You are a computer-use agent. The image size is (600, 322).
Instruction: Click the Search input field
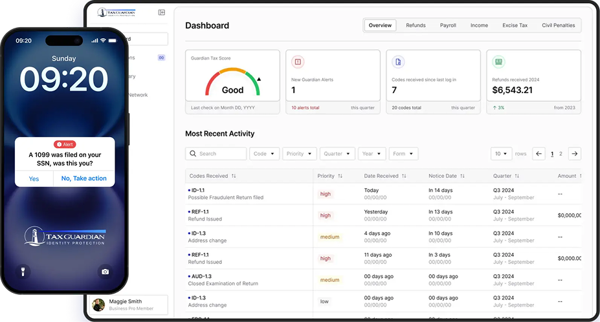coord(216,154)
